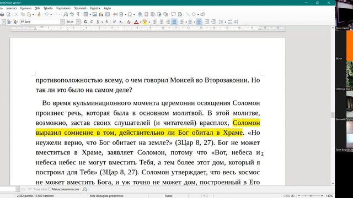Select the Clone formatting brush icon
The height and width of the screenshot is (198, 353).
click(39, 14)
